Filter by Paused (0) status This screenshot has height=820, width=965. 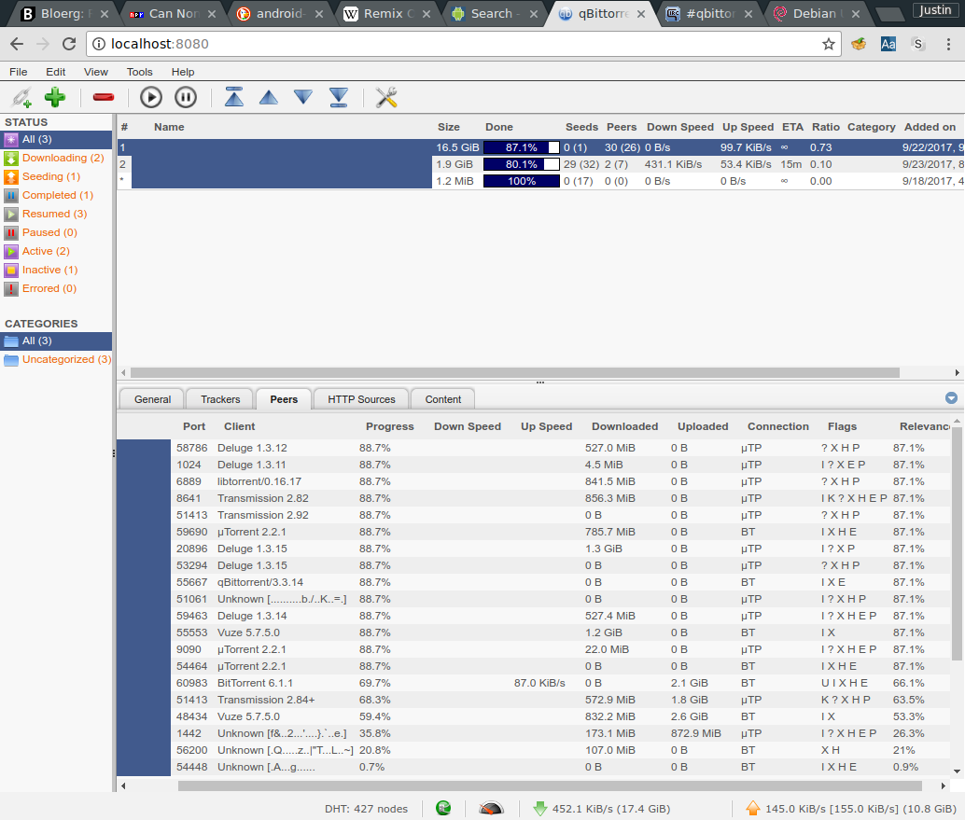pyautogui.click(x=56, y=232)
